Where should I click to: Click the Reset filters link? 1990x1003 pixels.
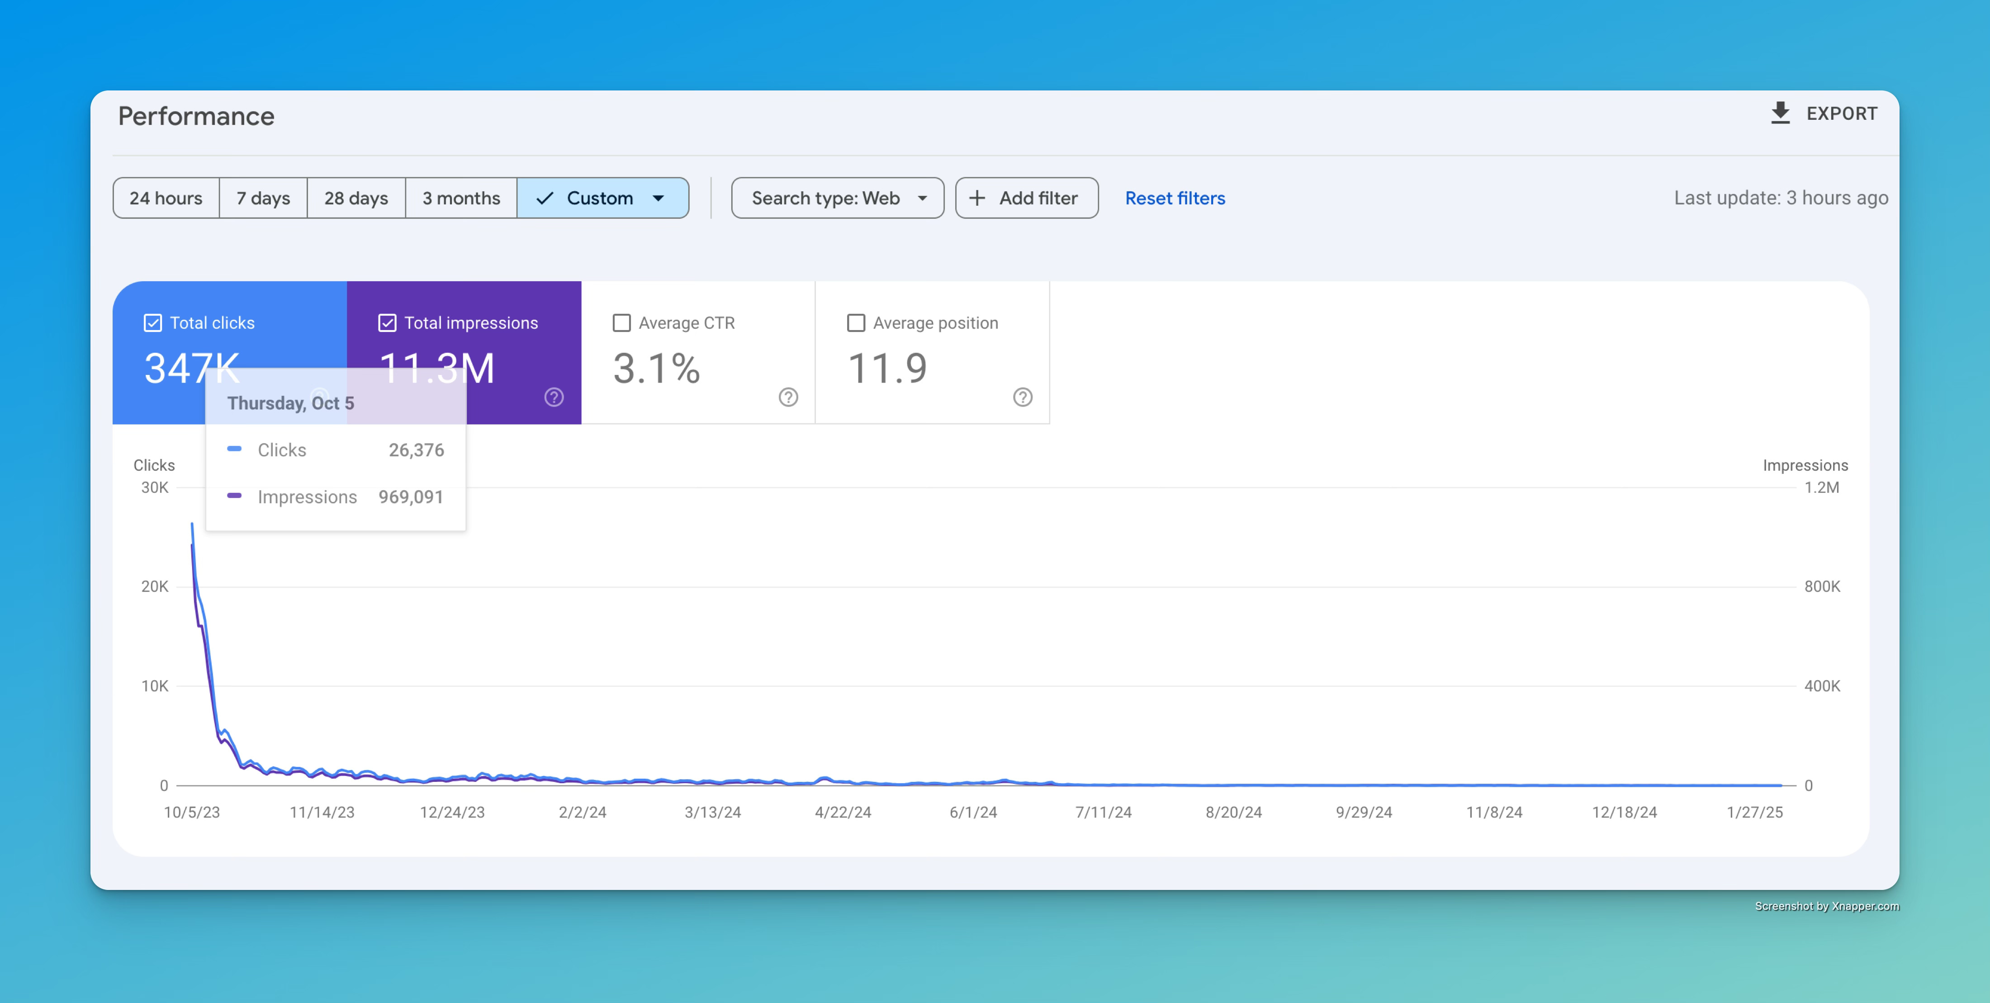[1174, 199]
